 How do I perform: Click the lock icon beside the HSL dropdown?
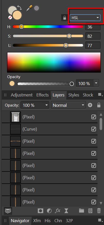[x=65, y=18]
